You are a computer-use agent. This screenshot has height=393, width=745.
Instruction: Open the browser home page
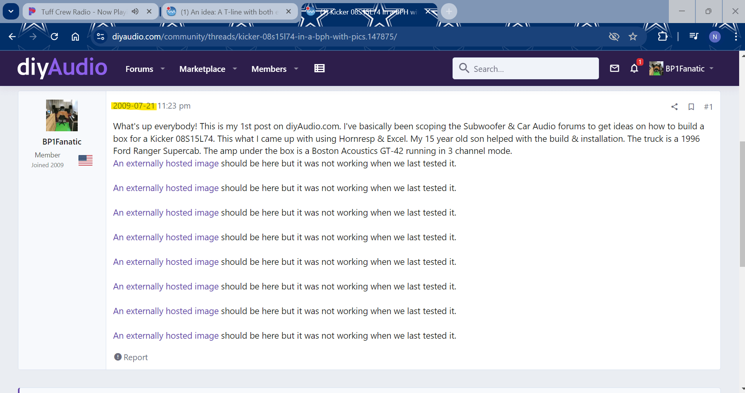(75, 37)
